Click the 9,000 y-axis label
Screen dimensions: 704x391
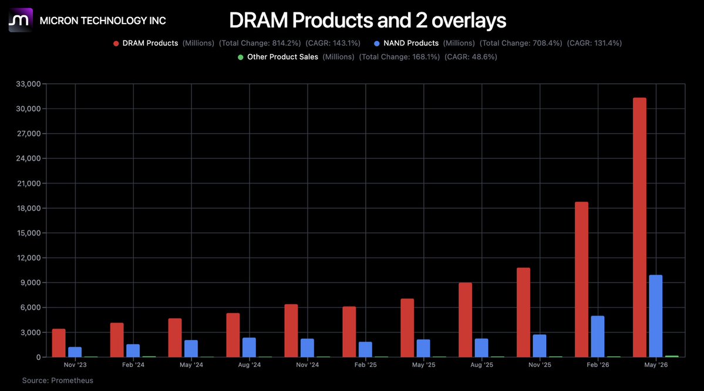pyautogui.click(x=30, y=283)
